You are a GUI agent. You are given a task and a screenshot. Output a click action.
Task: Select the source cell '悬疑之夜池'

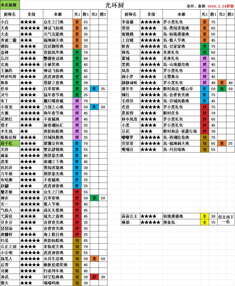pos(58,83)
